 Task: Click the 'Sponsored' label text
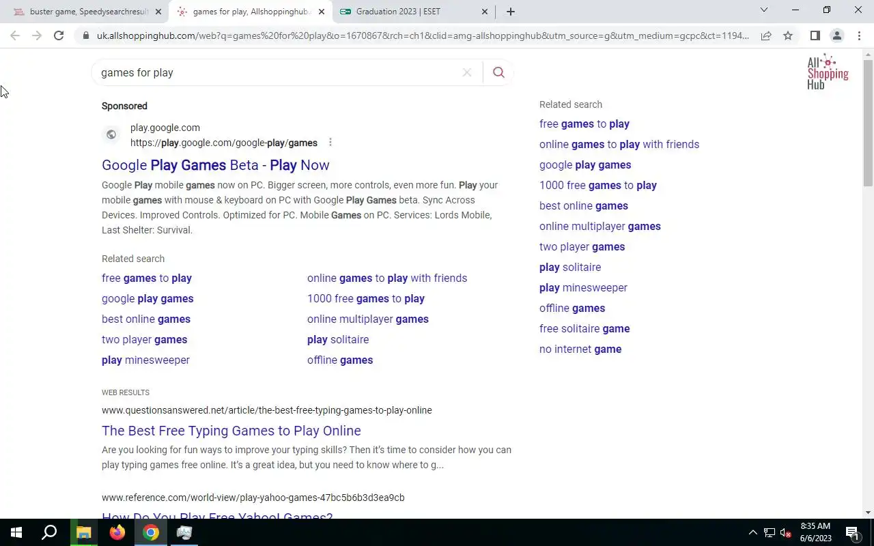124,106
